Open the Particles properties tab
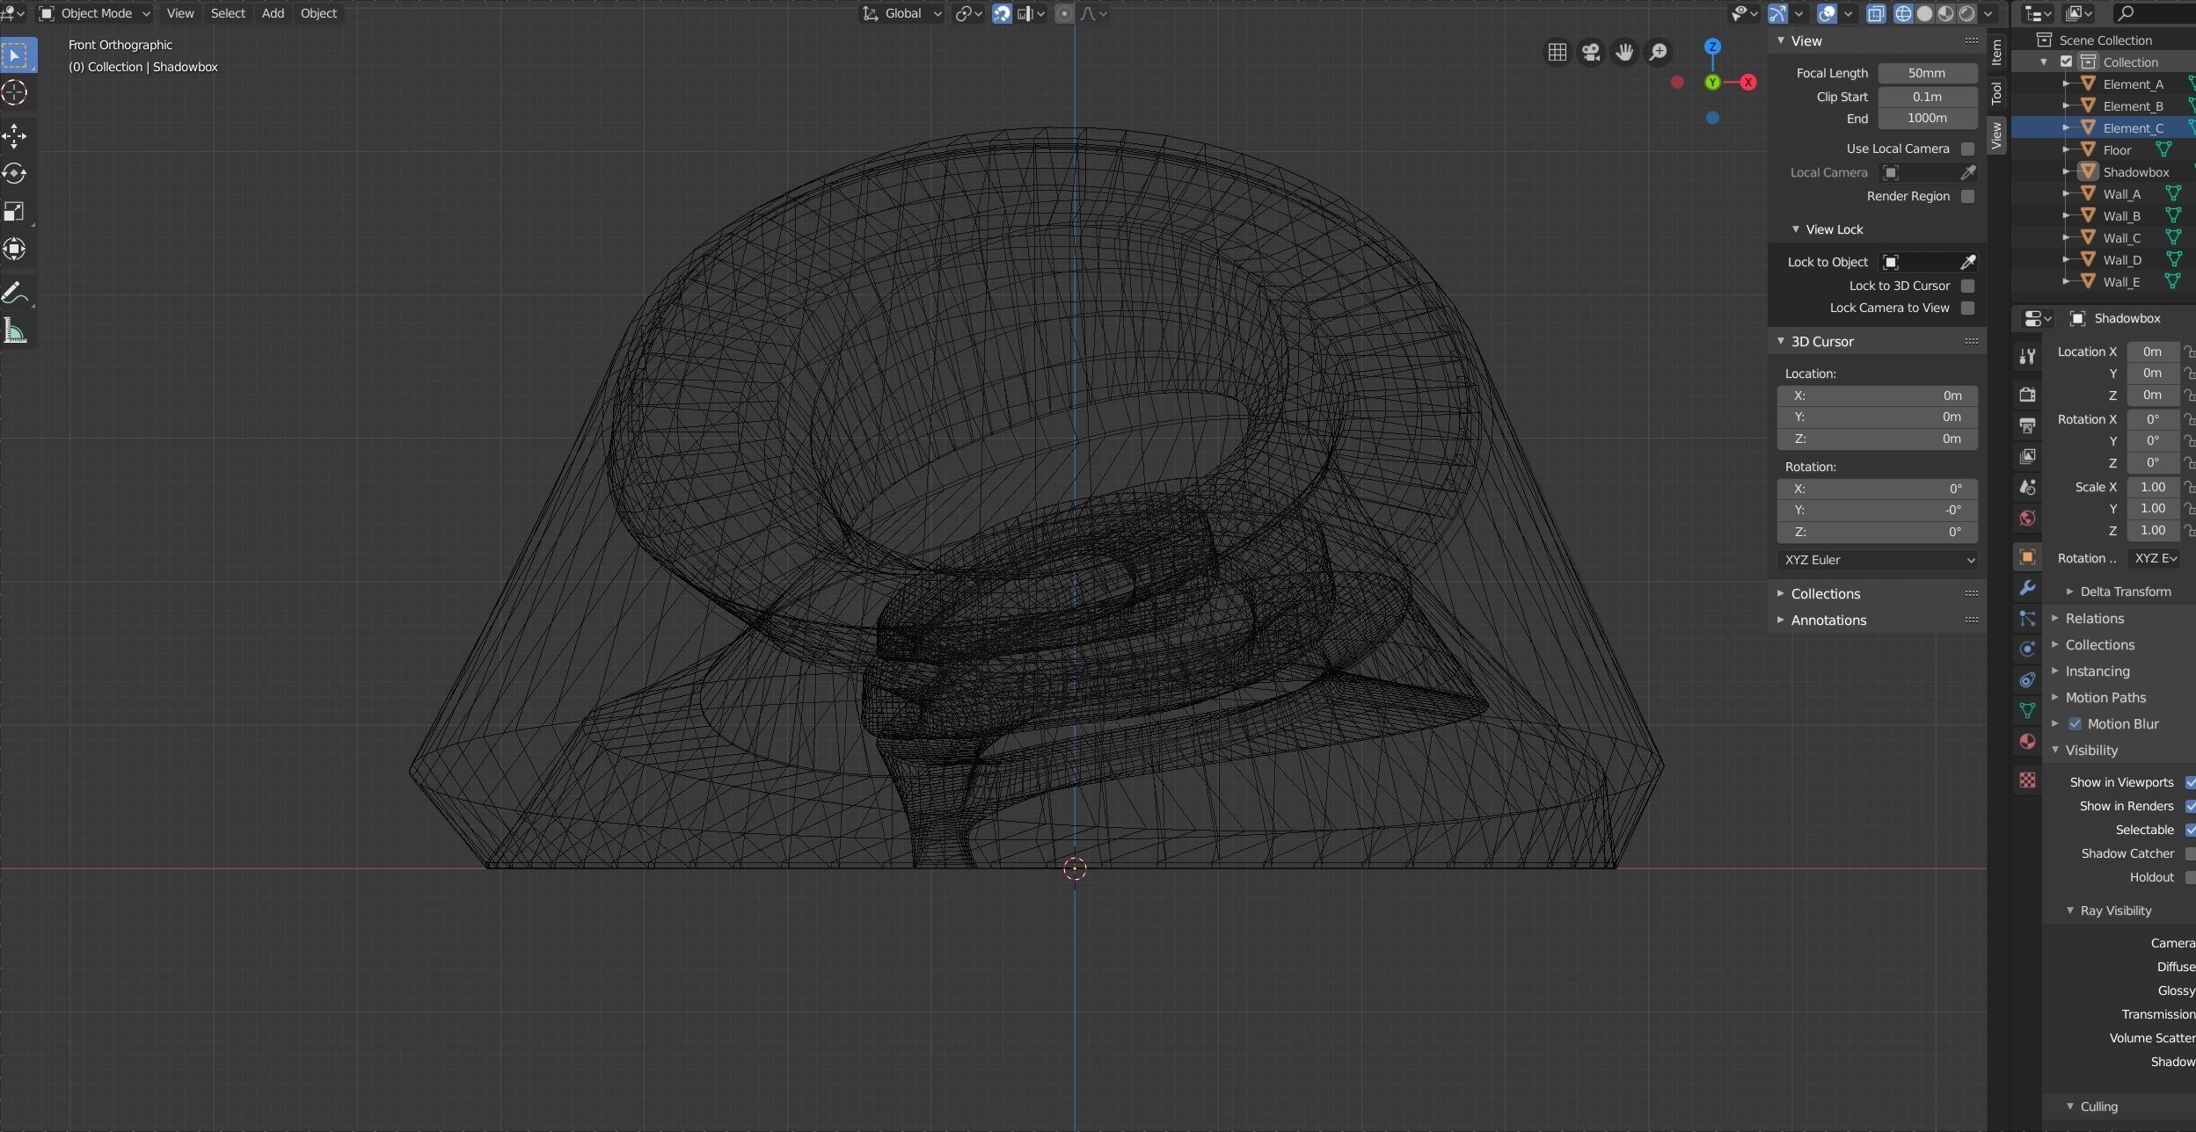2196x1132 pixels. tap(2027, 619)
